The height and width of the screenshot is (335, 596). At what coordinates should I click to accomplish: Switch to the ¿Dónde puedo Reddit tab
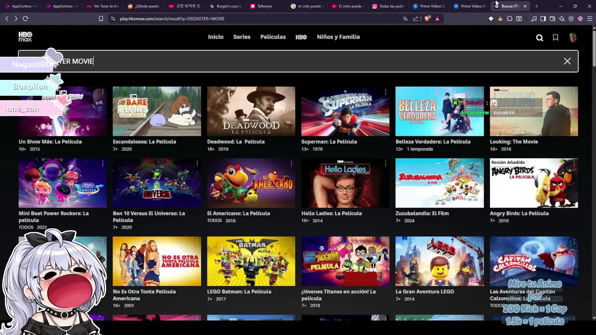[x=143, y=6]
